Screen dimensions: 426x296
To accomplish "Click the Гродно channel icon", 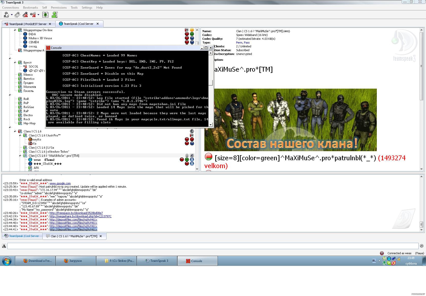I will (20, 83).
